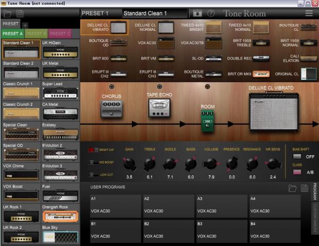The image size is (319, 246).
Task: Toggle the MID BOOST switch
Action: [x=93, y=162]
